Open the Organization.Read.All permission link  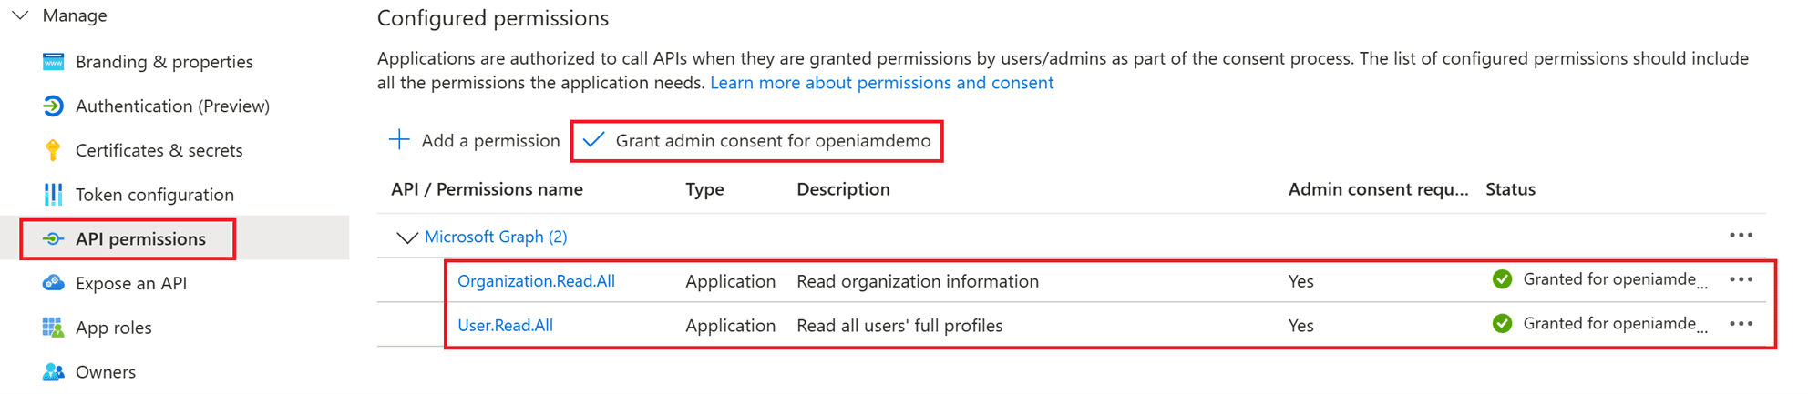coord(536,281)
